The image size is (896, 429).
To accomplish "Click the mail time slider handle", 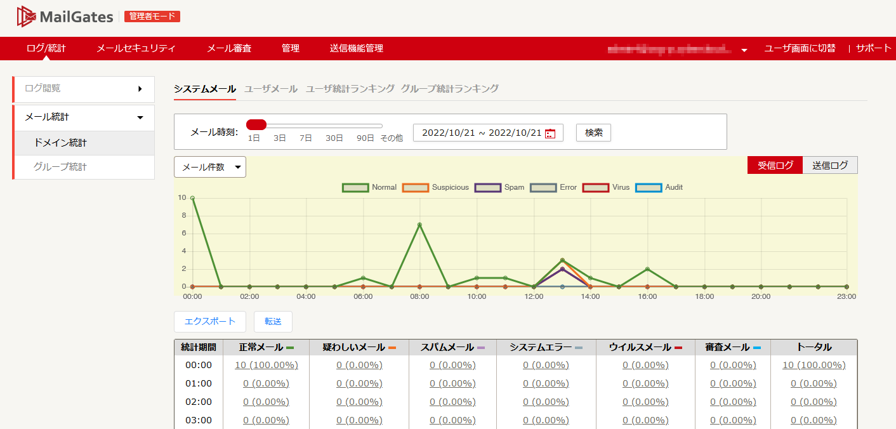I will 256,124.
